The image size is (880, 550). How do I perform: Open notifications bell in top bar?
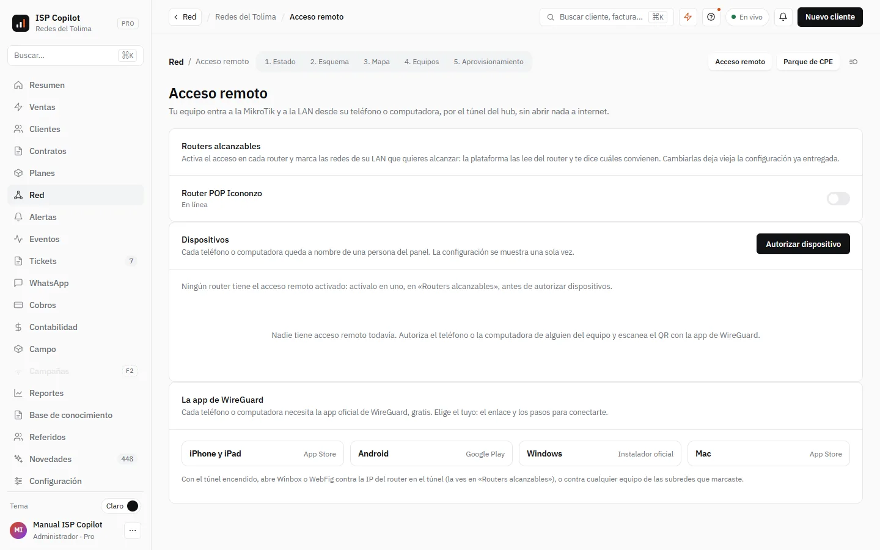783,17
